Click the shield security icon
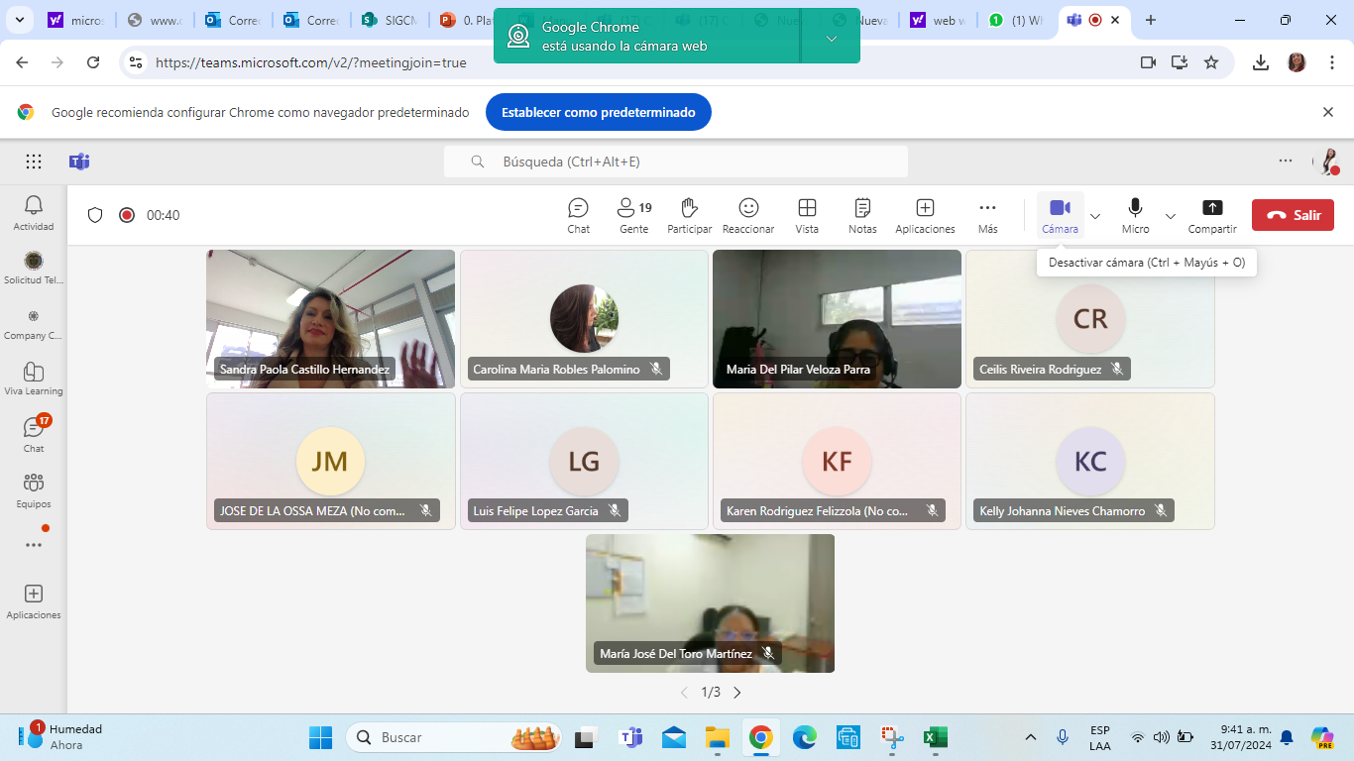This screenshot has width=1354, height=761. click(x=95, y=215)
